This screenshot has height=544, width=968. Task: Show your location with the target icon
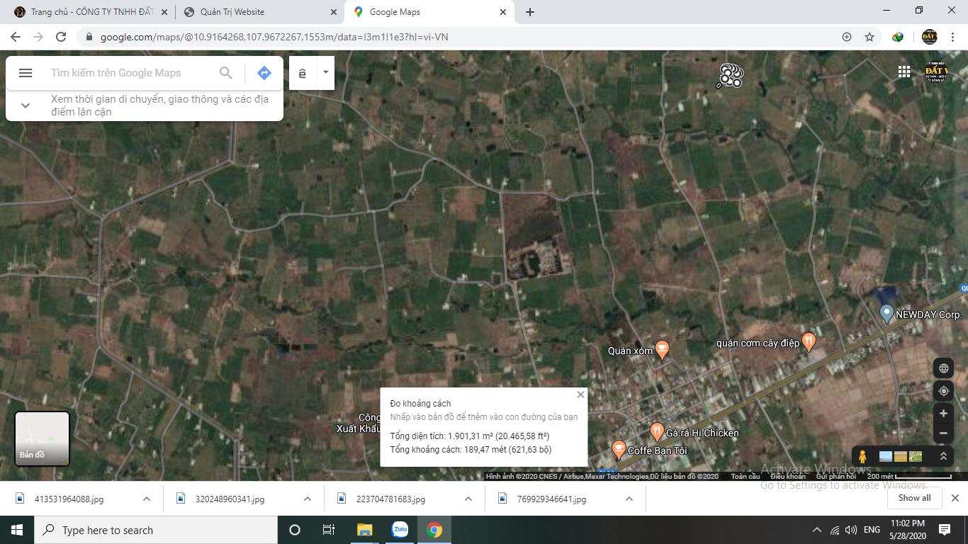click(943, 391)
